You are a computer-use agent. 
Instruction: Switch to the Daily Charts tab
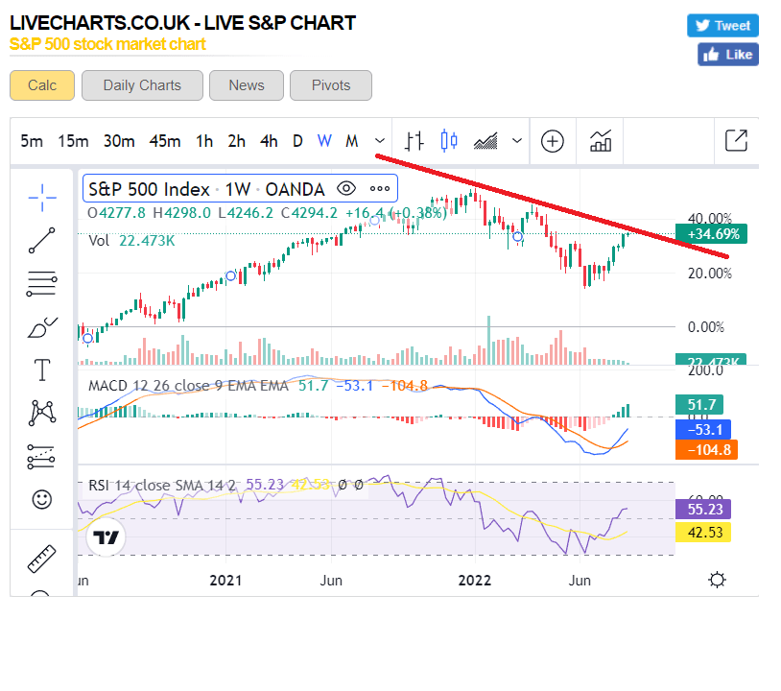pyautogui.click(x=141, y=85)
